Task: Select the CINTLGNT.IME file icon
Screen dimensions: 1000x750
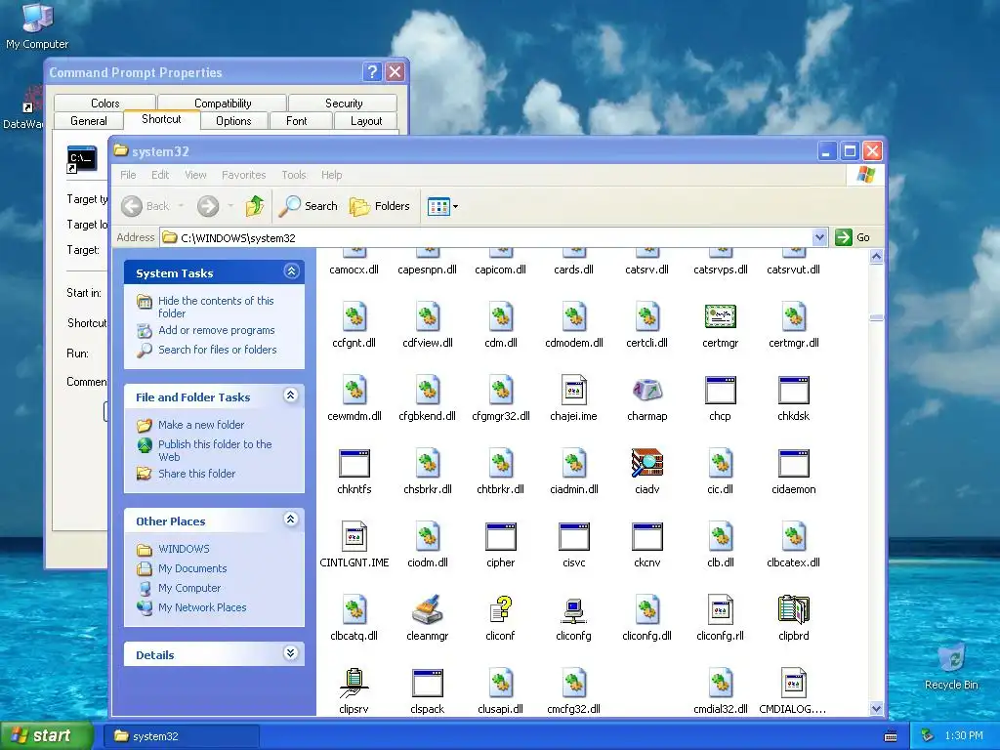Action: coord(354,537)
